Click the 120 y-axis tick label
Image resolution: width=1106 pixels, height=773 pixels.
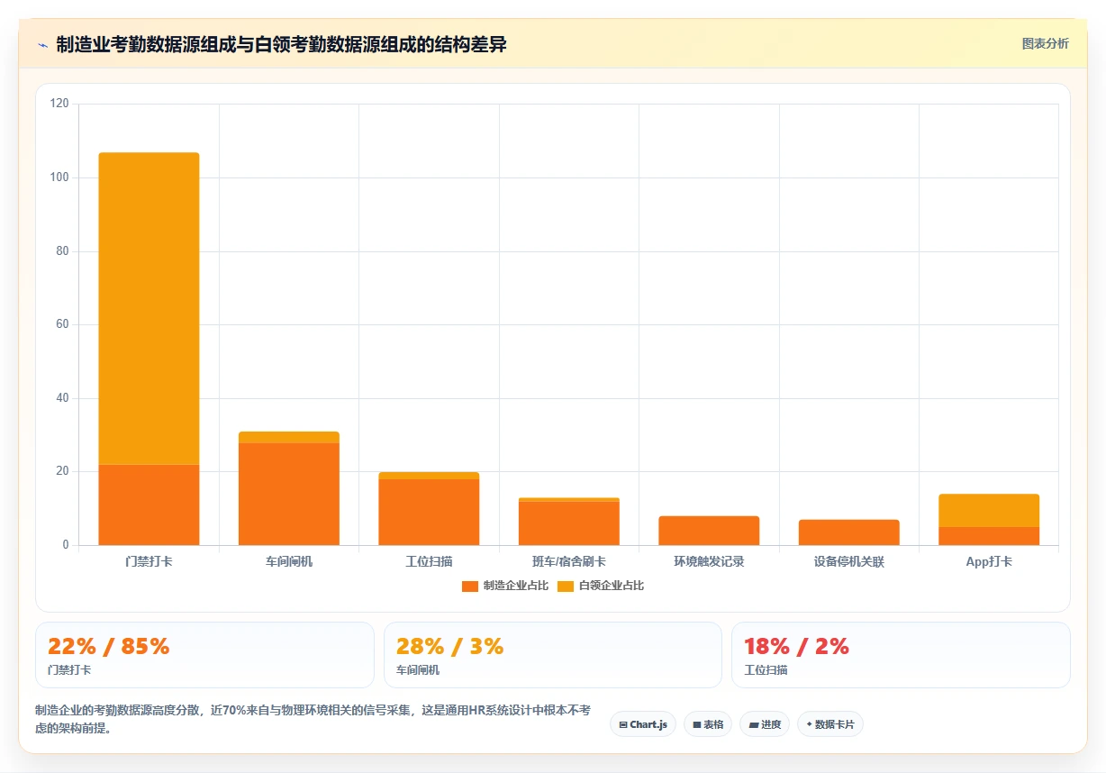(59, 104)
